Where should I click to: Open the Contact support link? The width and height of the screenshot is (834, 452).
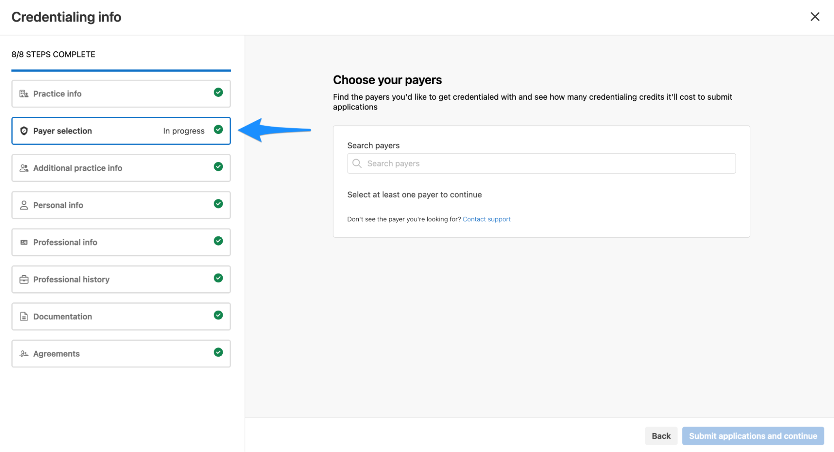[486, 219]
